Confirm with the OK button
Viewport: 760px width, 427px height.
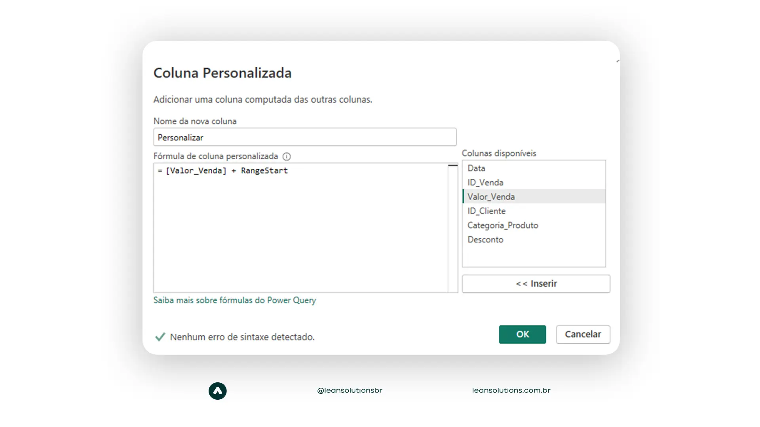522,334
